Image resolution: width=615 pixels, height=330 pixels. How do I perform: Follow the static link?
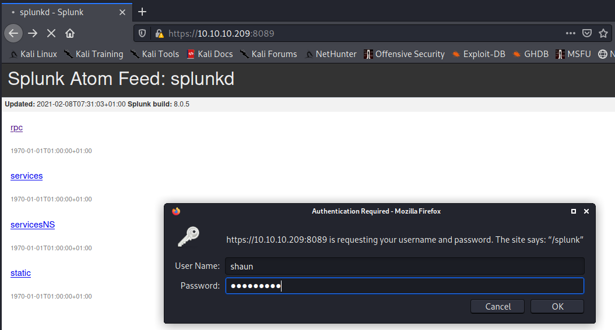[20, 273]
